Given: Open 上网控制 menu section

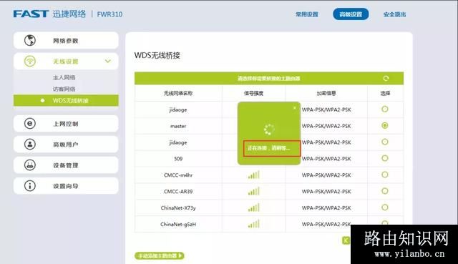Looking at the screenshot, I should pyautogui.click(x=66, y=124).
